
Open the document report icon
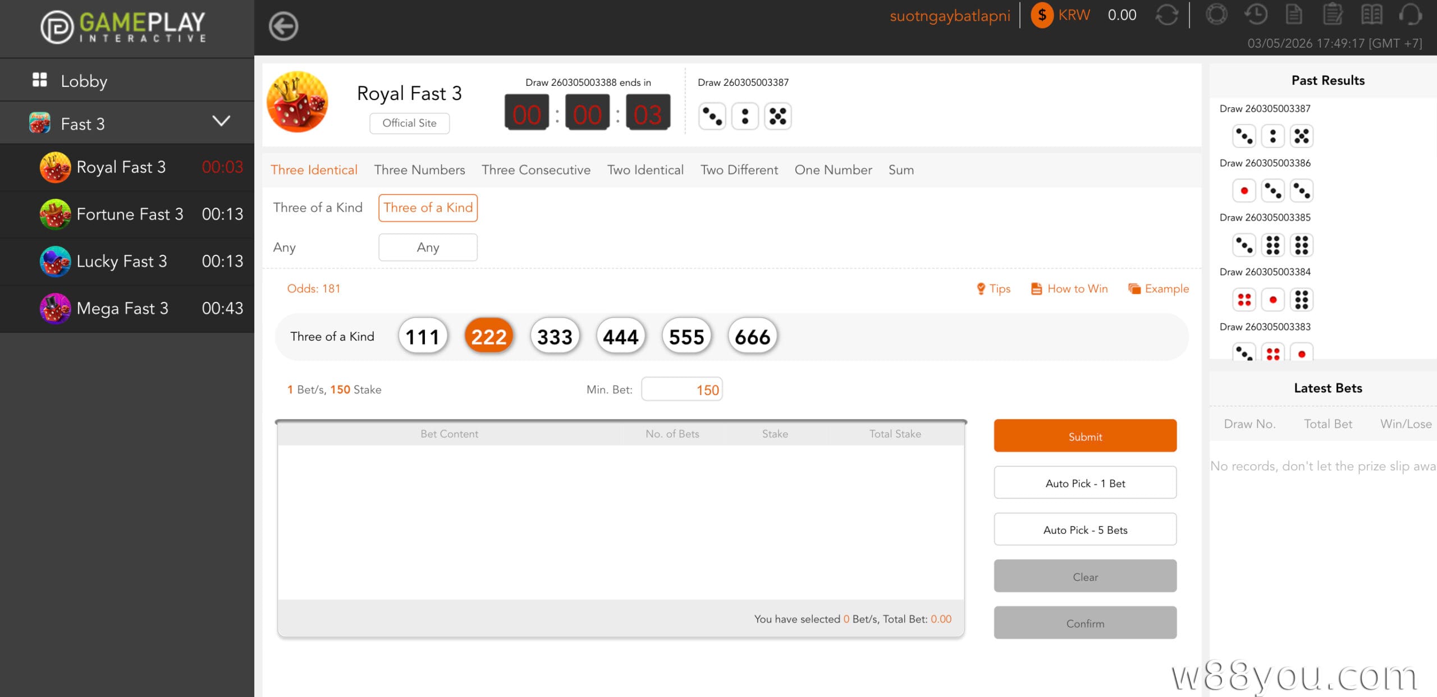(1294, 15)
